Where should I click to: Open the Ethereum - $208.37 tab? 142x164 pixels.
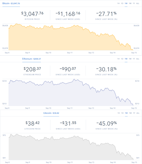pos(32,59)
